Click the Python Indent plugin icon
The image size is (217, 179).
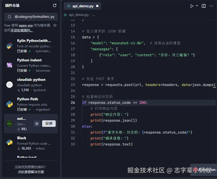10,65
